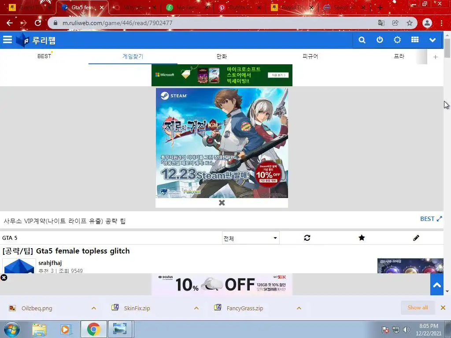Select the BEST tab
Viewport: 451px width, 338px height.
(44, 56)
